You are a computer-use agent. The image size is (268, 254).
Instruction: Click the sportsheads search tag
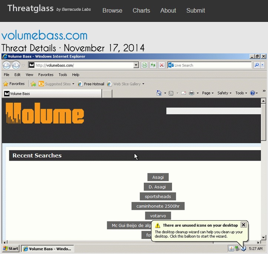[158, 196]
